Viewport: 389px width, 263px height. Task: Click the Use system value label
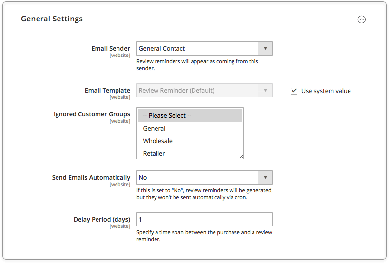click(326, 91)
